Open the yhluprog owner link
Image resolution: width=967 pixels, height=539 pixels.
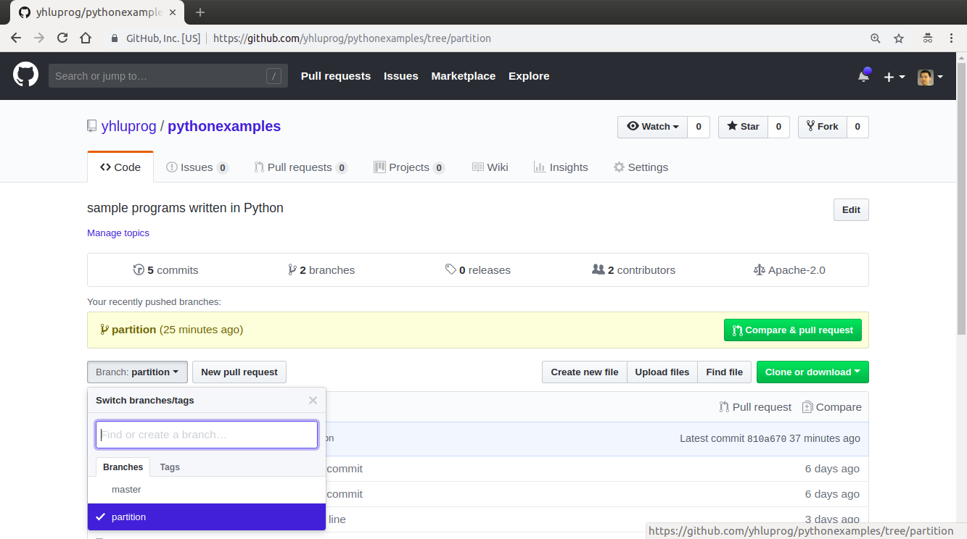129,126
